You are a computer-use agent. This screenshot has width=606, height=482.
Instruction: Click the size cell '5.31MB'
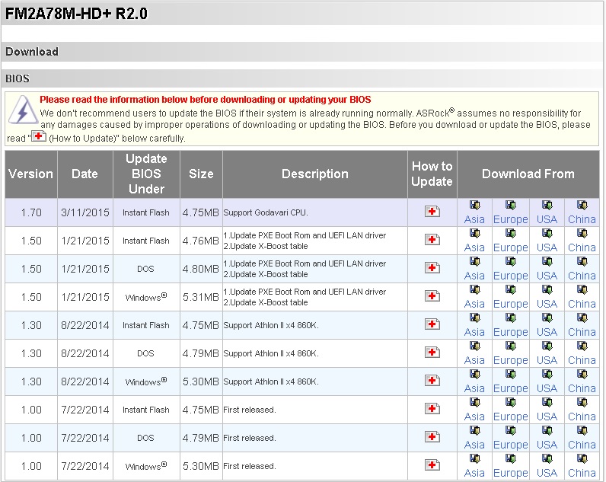point(200,297)
